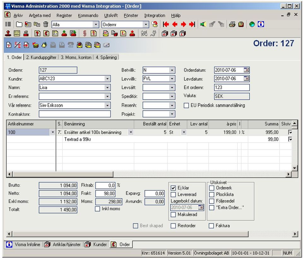
Task: Go to the next record using the right red arrow
Action: (x=183, y=24)
